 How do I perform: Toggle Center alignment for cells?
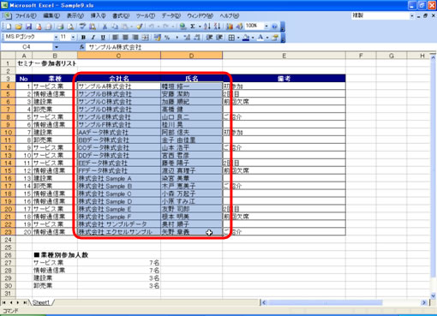click(125, 38)
